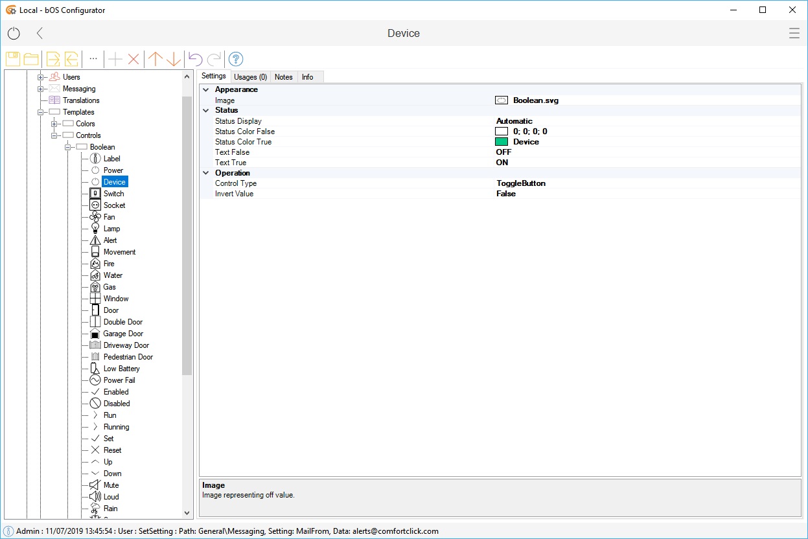This screenshot has height=539, width=808.
Task: Select the Movement template item
Action: [119, 252]
